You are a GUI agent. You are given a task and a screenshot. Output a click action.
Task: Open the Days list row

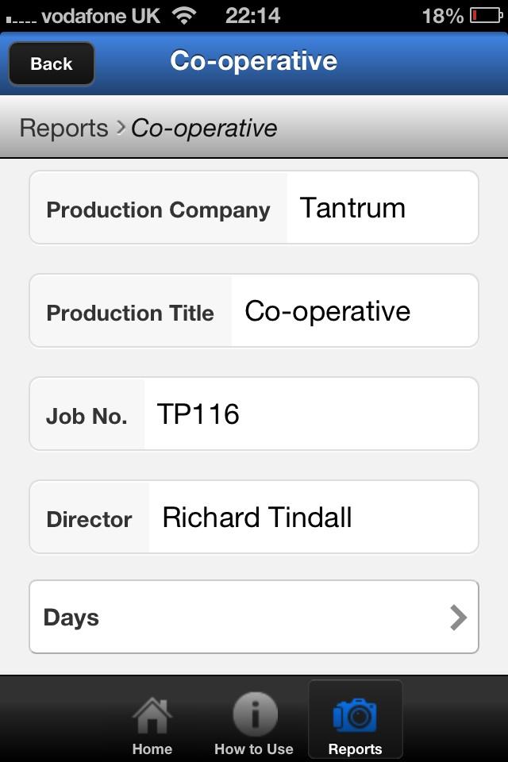pos(254,617)
